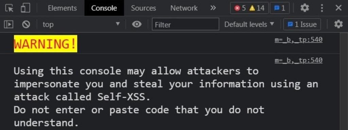
Task: Click the errors and warnings counter
Action: click(x=249, y=8)
